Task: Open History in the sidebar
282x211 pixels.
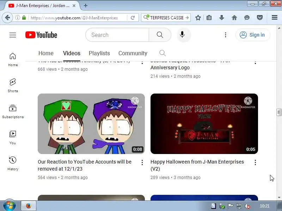Action: [x=13, y=164]
